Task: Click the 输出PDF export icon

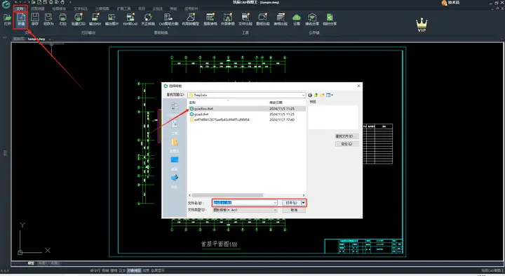Action: [95, 20]
